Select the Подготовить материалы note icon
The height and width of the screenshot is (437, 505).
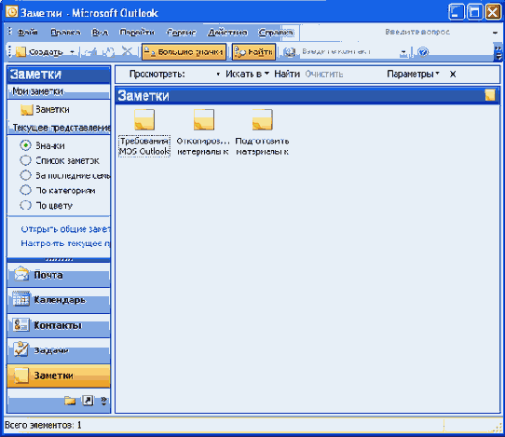tap(262, 120)
